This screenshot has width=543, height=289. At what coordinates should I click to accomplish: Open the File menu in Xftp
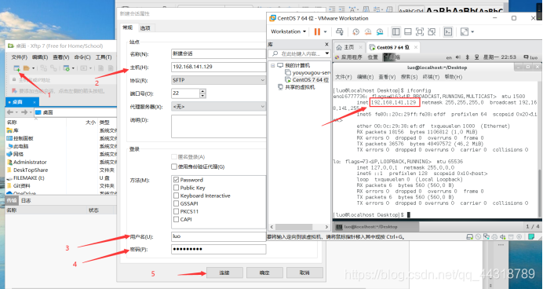point(20,57)
